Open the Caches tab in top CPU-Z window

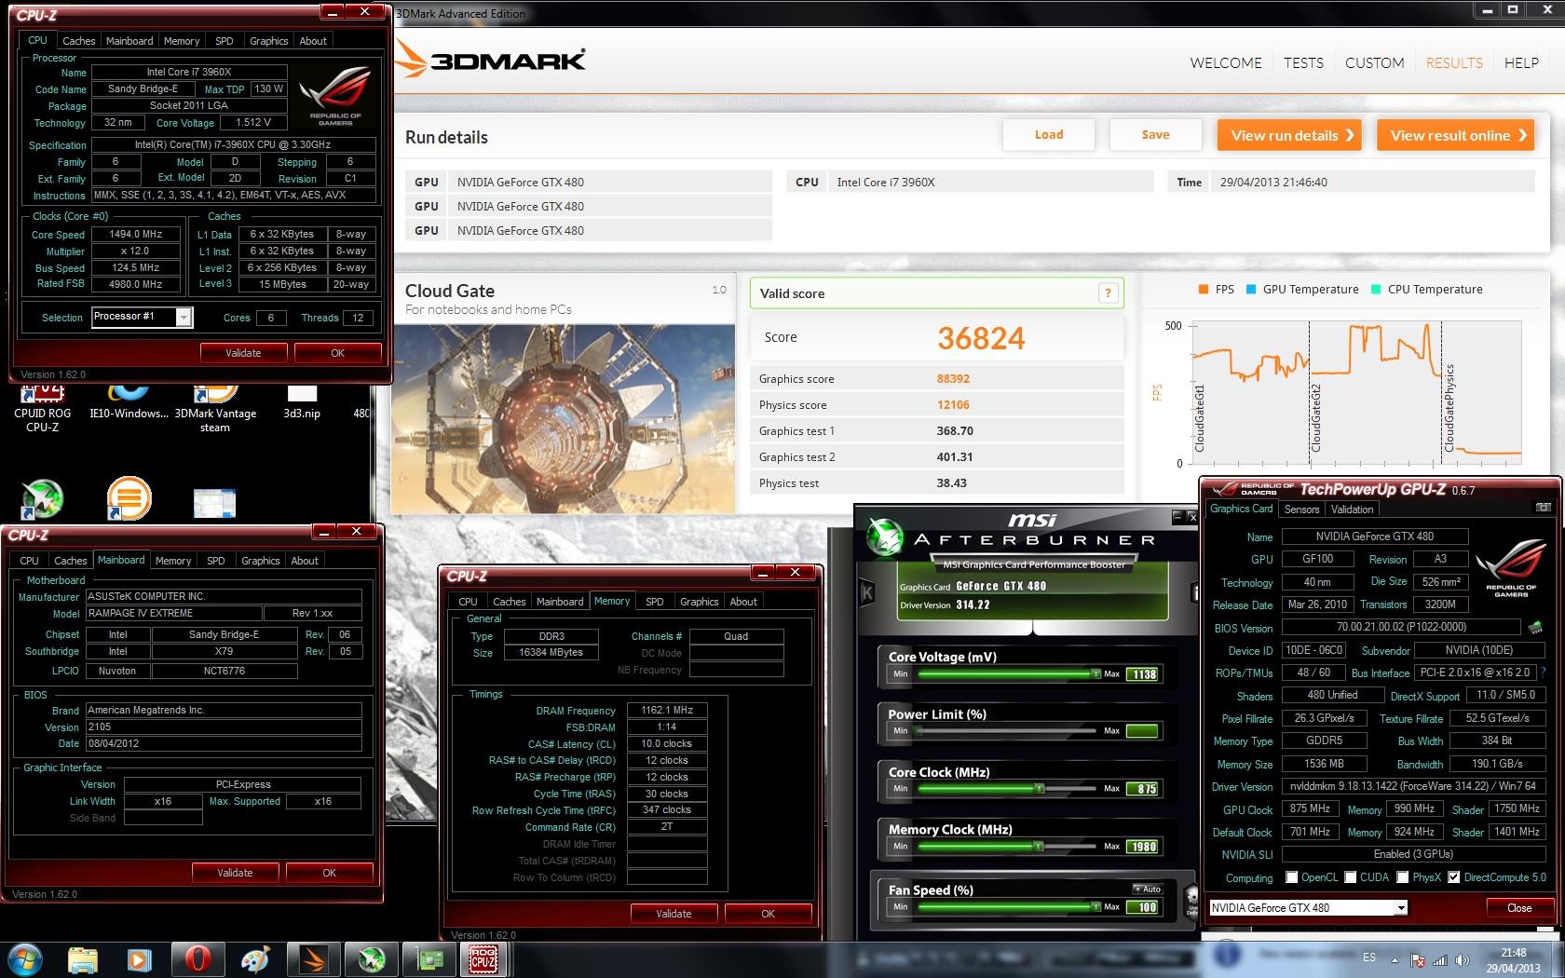point(78,41)
